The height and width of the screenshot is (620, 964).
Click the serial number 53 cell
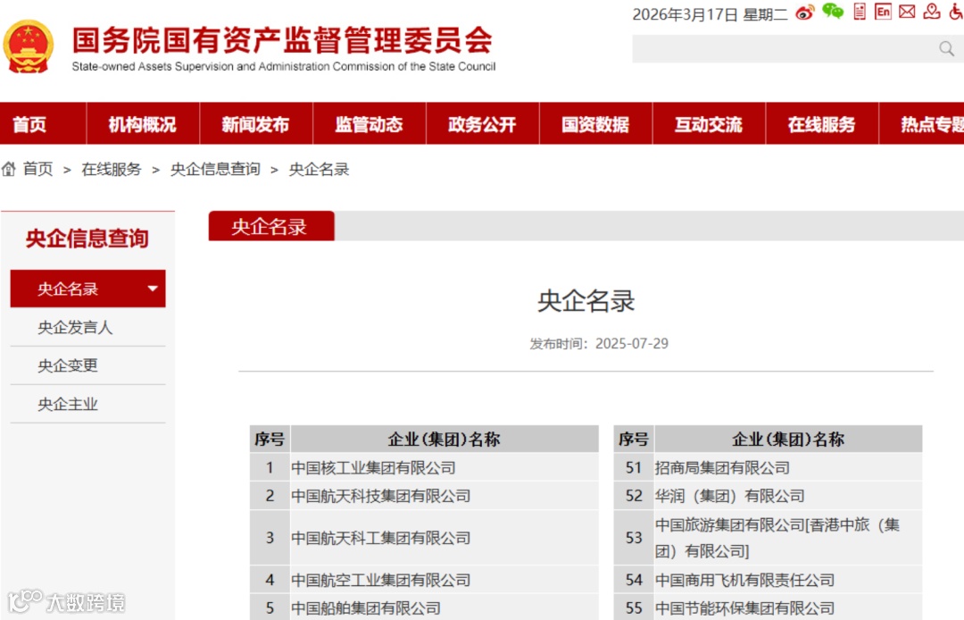click(x=634, y=538)
